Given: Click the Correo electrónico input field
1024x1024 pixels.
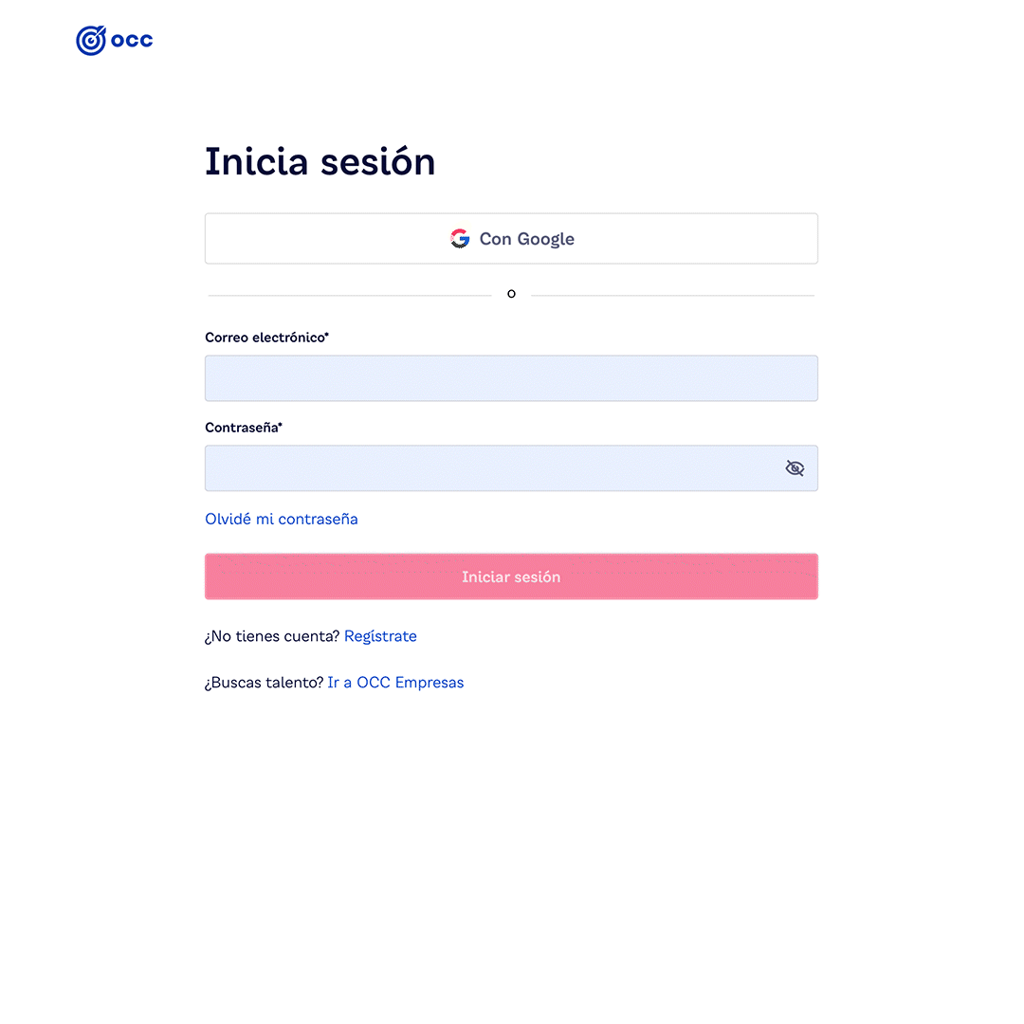Looking at the screenshot, I should (x=511, y=378).
